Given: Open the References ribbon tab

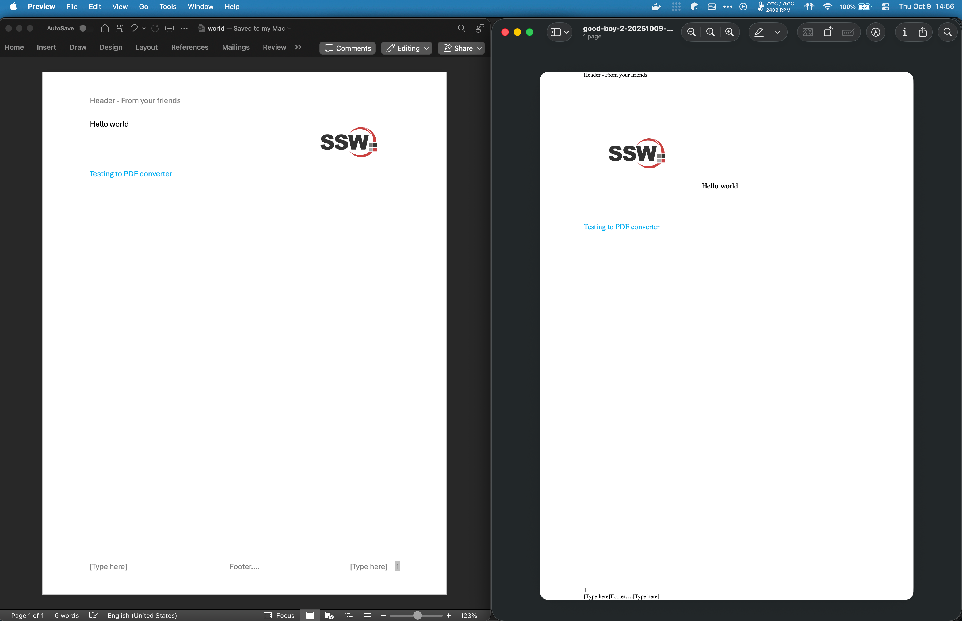Looking at the screenshot, I should click(190, 47).
